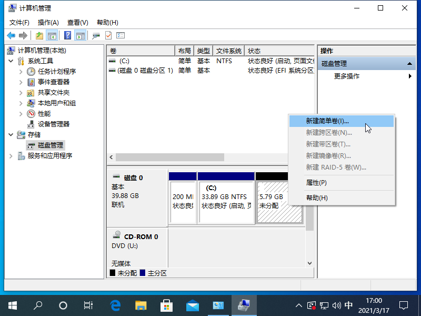Collapse the 磁盘管理 action panel

pyautogui.click(x=409, y=63)
